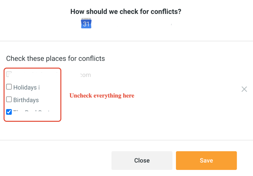Uncheck the blue checked checkbox

(x=9, y=112)
